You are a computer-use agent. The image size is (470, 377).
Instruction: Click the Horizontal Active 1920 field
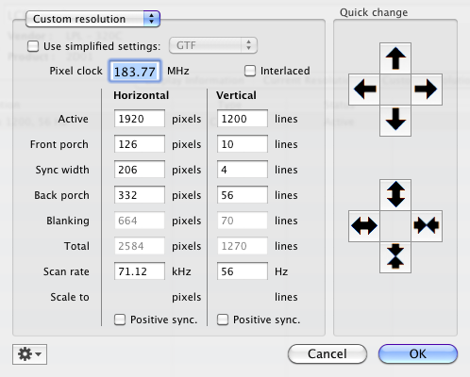140,119
